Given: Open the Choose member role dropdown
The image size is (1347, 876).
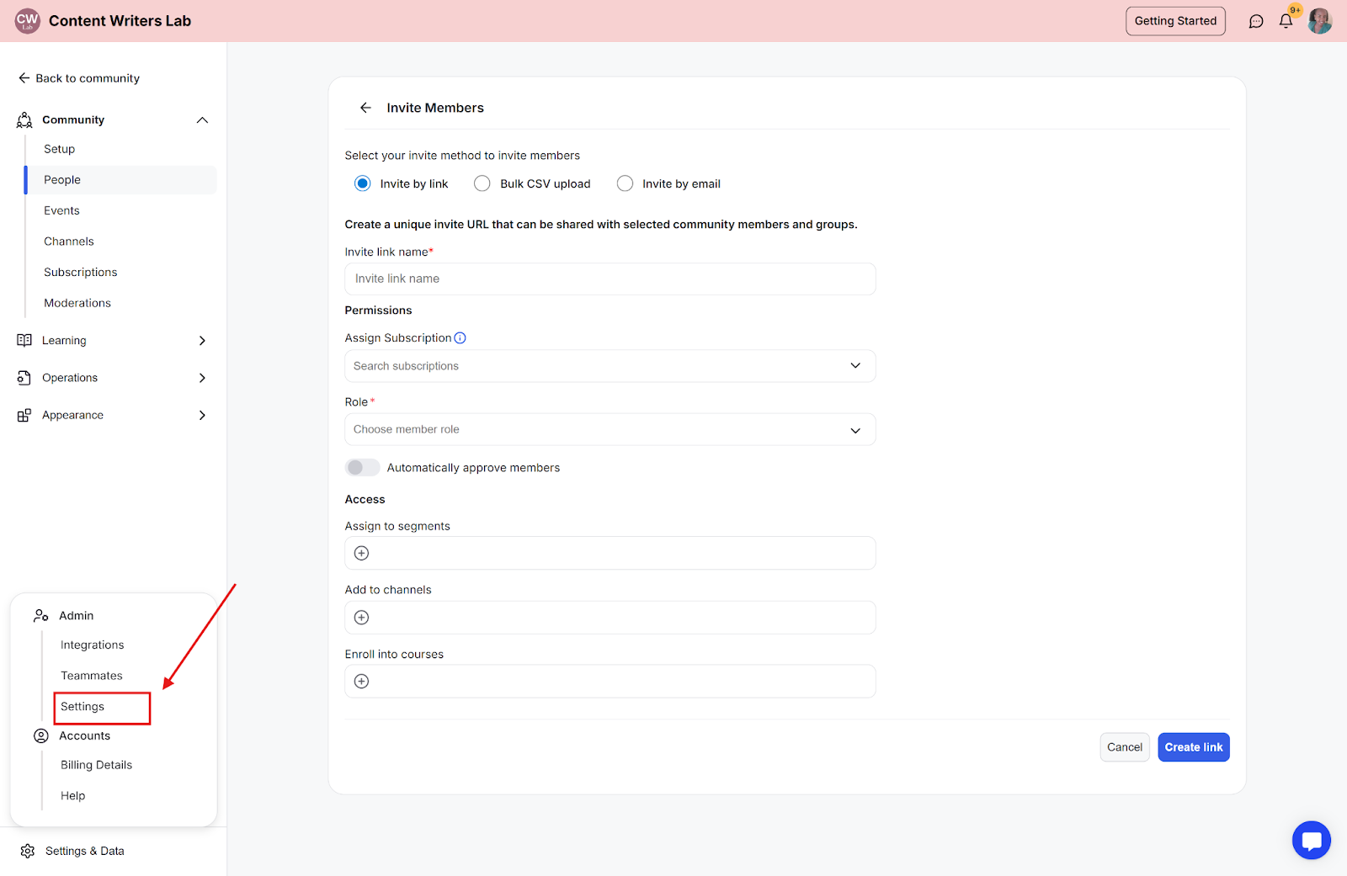Looking at the screenshot, I should [x=610, y=429].
